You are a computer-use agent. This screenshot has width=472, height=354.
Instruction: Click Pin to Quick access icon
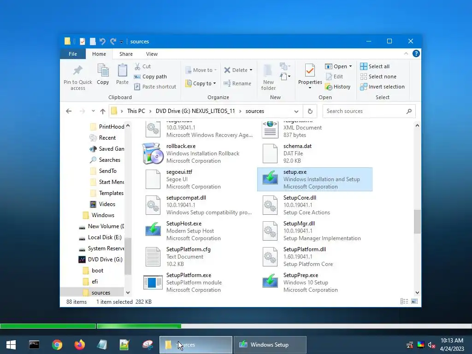77,71
